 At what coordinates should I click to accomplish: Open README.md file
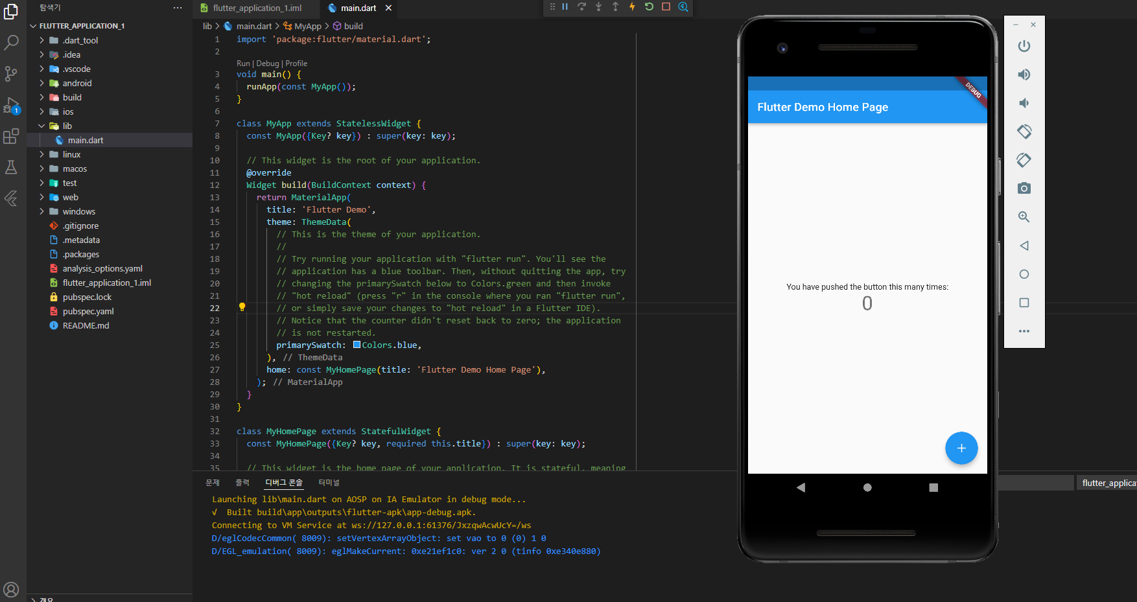[x=110, y=325]
